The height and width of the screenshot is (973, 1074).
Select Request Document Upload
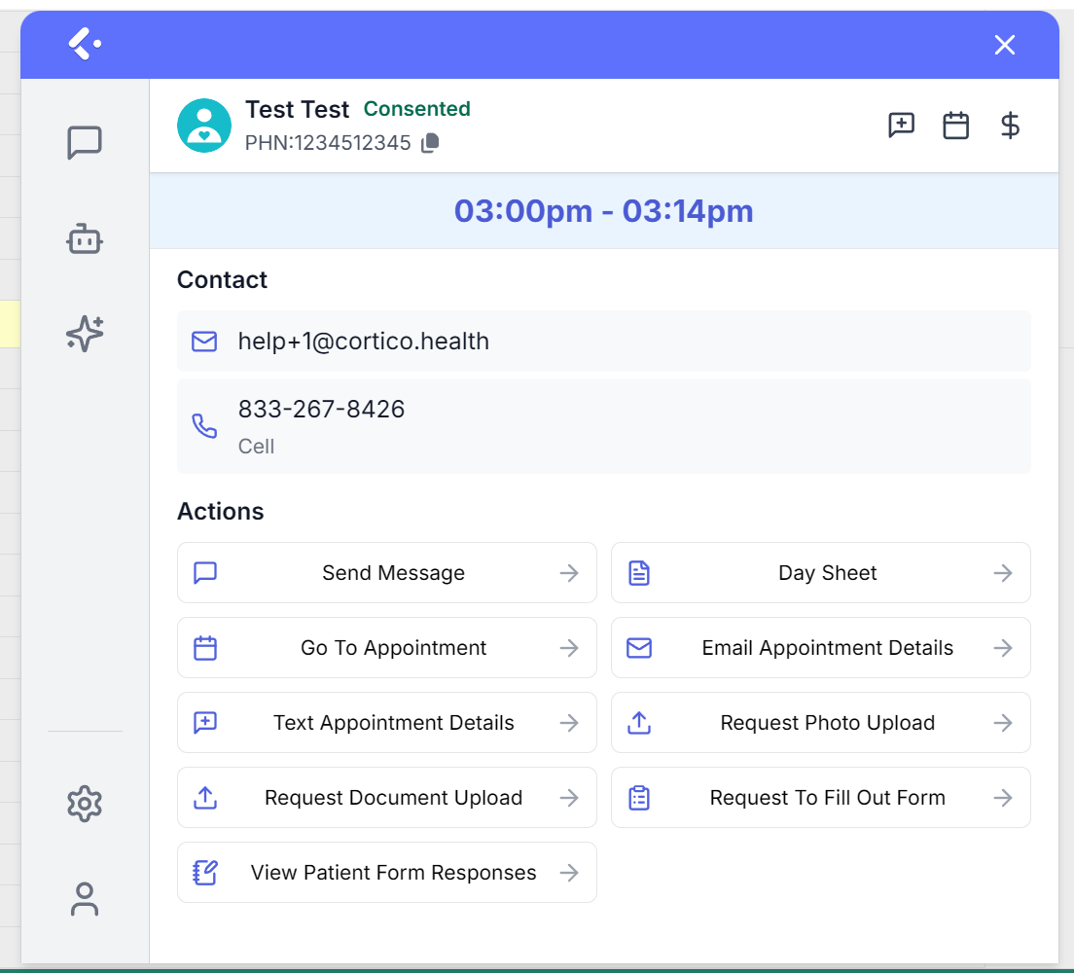click(x=387, y=798)
